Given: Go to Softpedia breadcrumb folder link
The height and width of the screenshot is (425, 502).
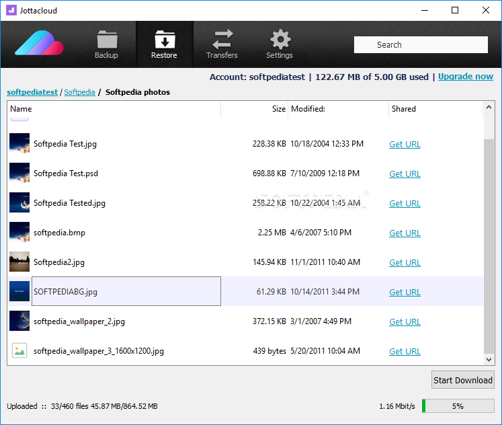Looking at the screenshot, I should point(79,92).
